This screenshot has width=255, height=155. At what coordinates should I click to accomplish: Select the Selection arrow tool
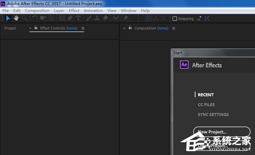8,18
